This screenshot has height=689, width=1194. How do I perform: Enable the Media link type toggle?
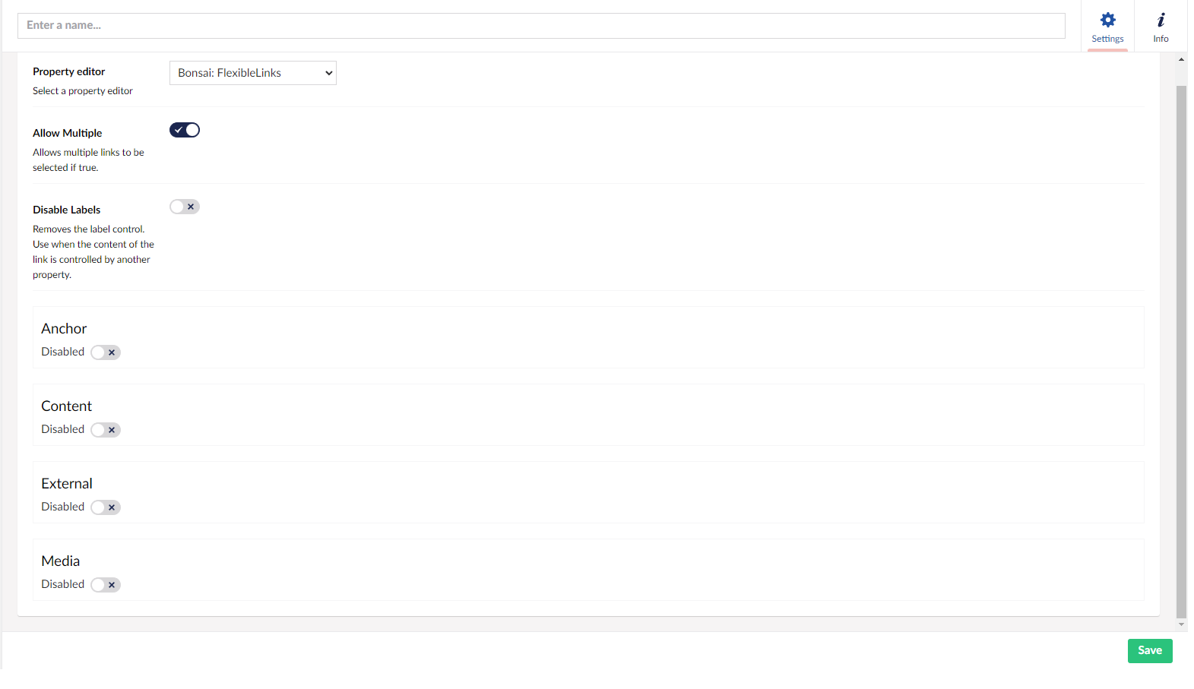pyautogui.click(x=106, y=585)
